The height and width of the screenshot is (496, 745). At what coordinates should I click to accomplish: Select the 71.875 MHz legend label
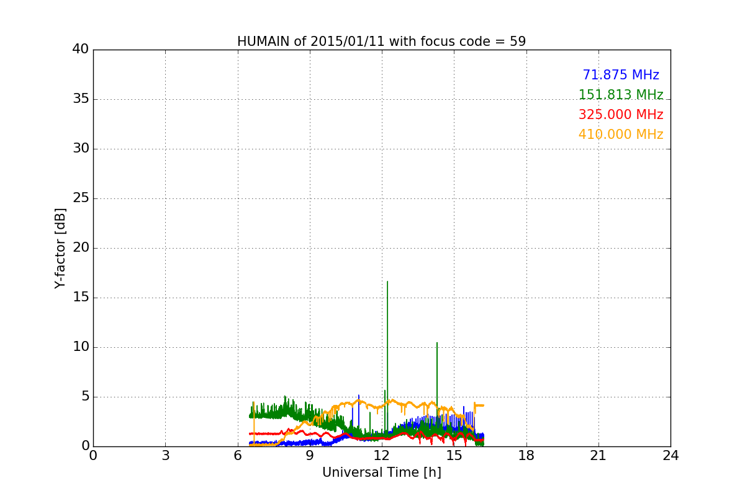pyautogui.click(x=621, y=75)
